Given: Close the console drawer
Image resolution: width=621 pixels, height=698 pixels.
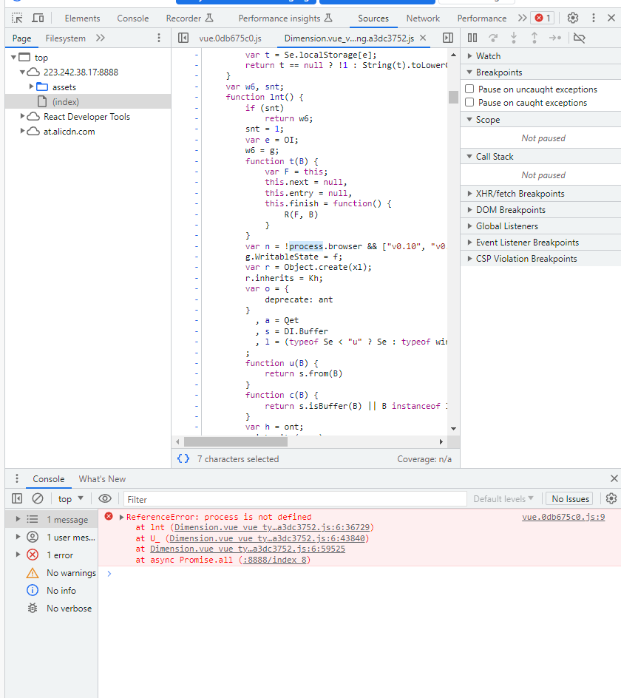Looking at the screenshot, I should coord(614,478).
